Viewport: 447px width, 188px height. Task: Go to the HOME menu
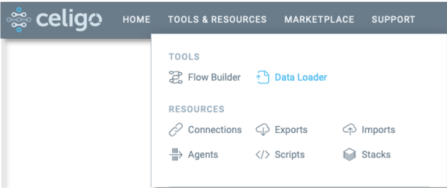point(137,19)
